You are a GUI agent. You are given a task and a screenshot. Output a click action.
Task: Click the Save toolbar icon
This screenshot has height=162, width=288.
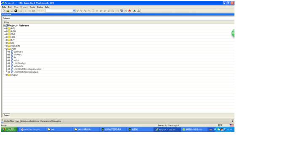(12, 11)
